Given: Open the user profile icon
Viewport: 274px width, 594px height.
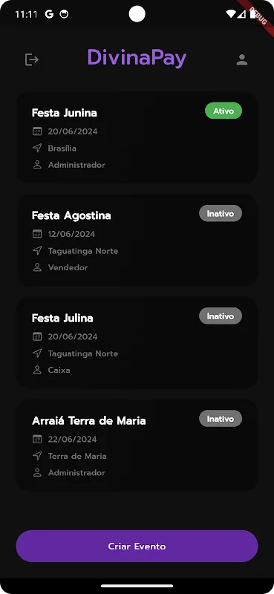Looking at the screenshot, I should (x=242, y=60).
